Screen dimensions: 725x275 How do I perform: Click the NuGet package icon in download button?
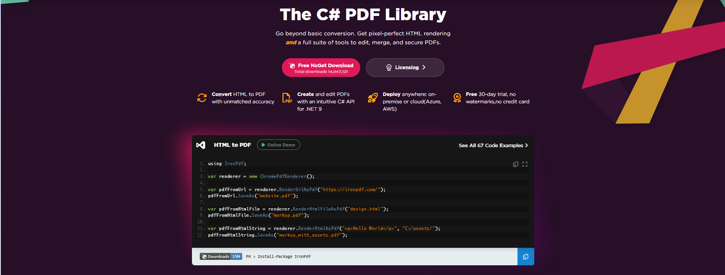coord(292,66)
